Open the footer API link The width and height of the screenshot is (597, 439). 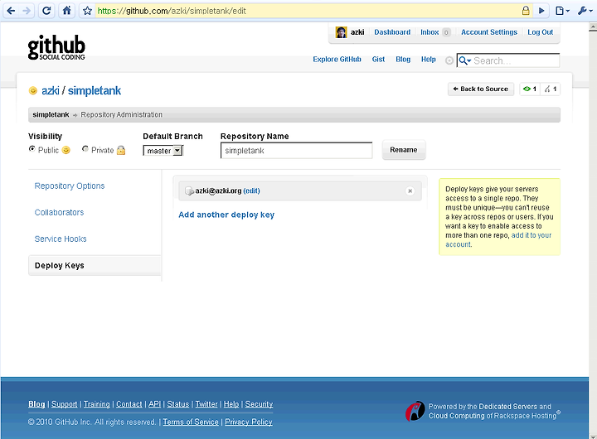coord(154,404)
